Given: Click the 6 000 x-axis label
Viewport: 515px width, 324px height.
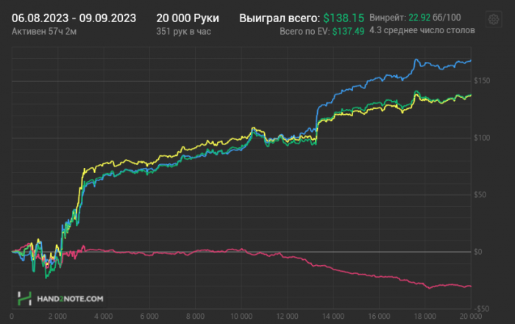Looking at the screenshot, I should [149, 317].
